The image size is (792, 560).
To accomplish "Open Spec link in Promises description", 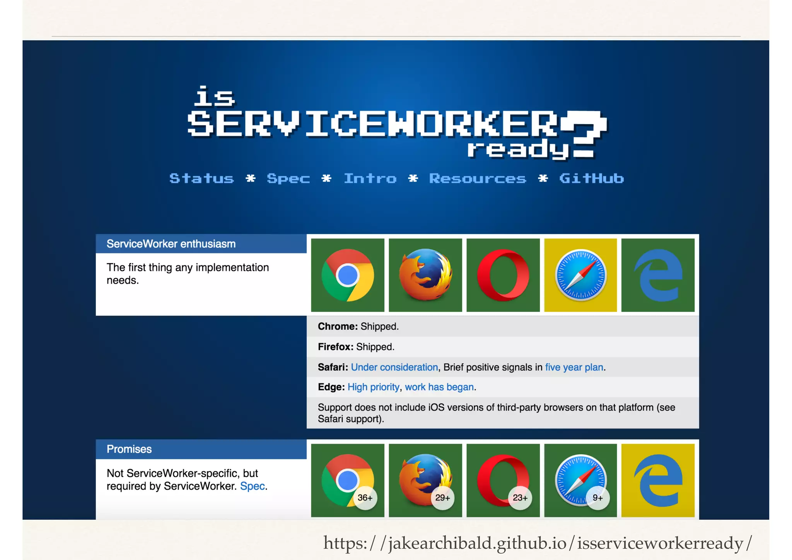I will tap(253, 486).
